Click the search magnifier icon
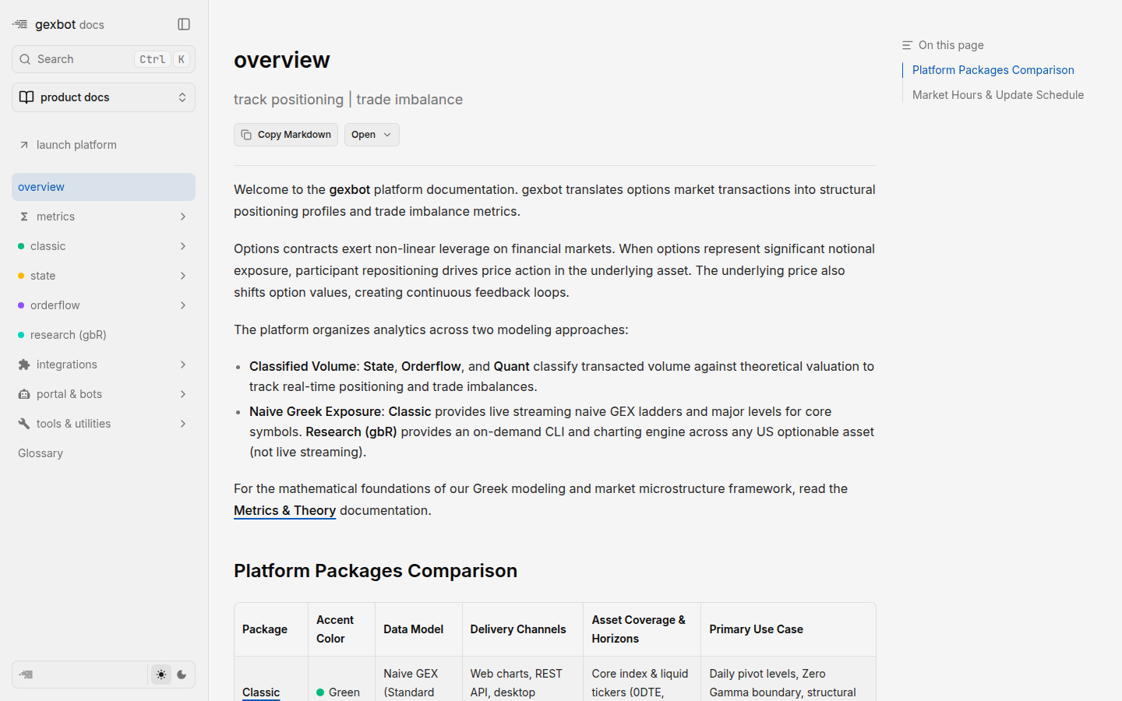Image resolution: width=1122 pixels, height=701 pixels. pos(26,59)
